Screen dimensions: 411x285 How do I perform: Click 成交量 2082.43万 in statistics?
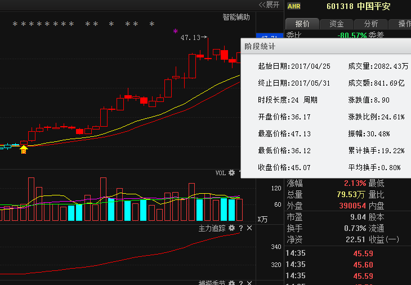(x=378, y=66)
